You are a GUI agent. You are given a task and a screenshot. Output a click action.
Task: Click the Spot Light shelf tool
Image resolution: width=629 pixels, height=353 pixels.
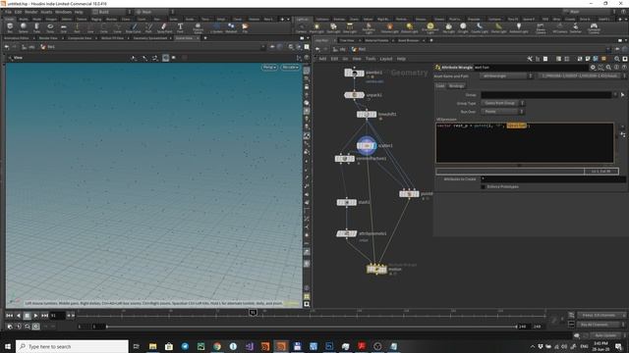[333, 28]
